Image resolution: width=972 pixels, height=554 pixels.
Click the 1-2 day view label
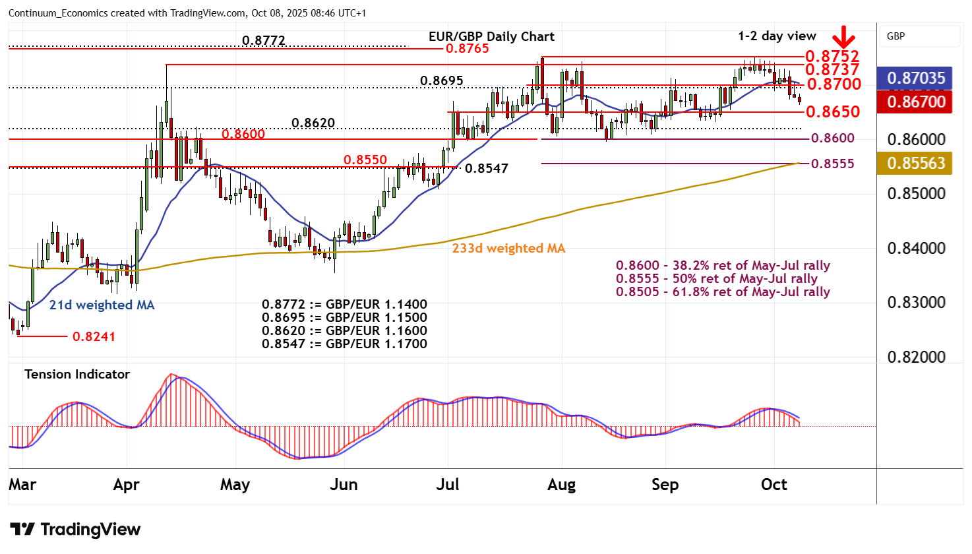[x=777, y=36]
